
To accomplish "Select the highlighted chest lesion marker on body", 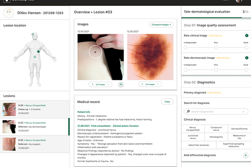I will click(38, 51).
